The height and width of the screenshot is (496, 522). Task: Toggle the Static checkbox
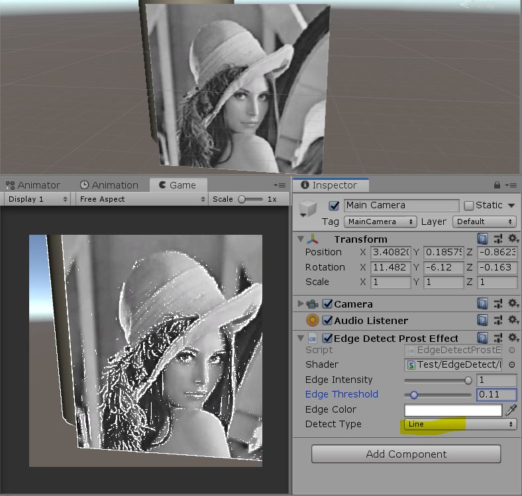pyautogui.click(x=468, y=206)
